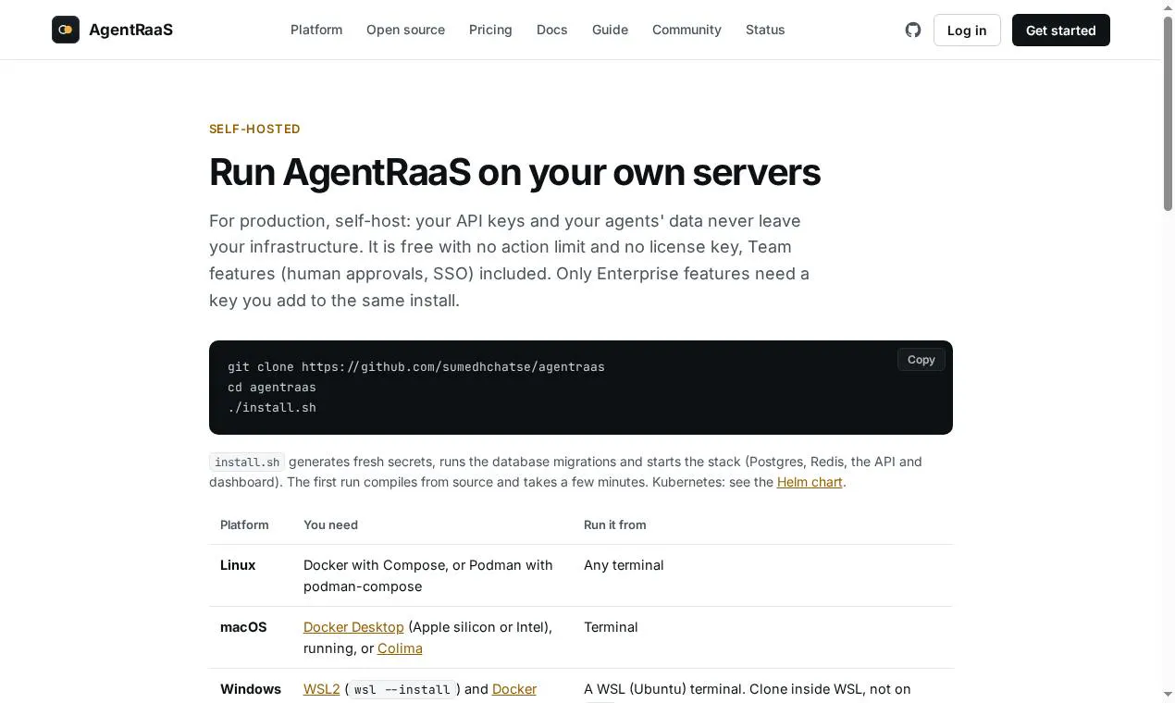The width and height of the screenshot is (1175, 703).
Task: Follow the Helm chart link
Action: [810, 482]
